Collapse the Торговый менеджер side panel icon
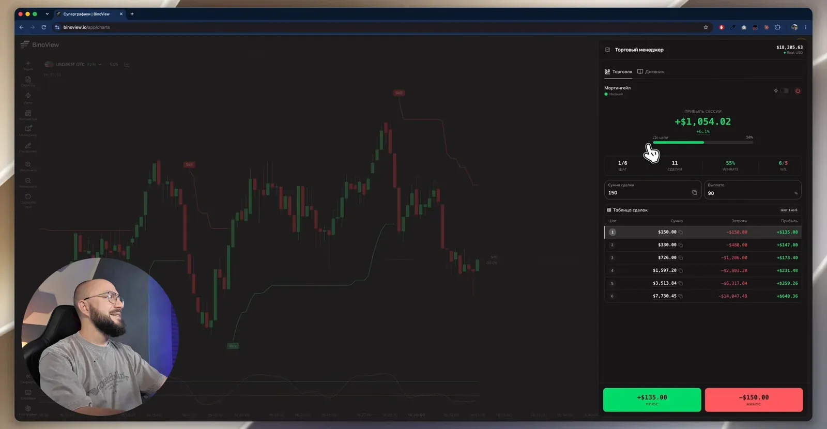Image resolution: width=827 pixels, height=429 pixels. click(607, 50)
